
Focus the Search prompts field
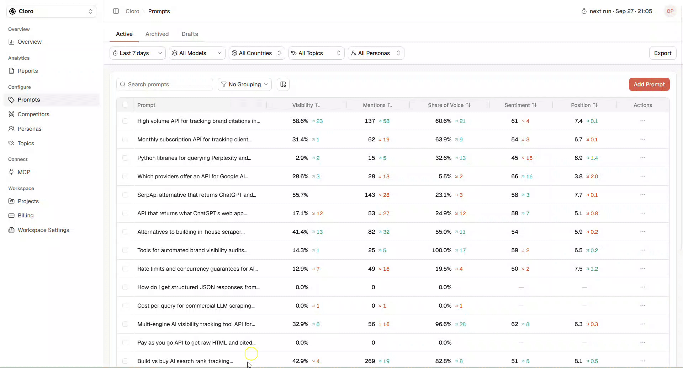(165, 84)
